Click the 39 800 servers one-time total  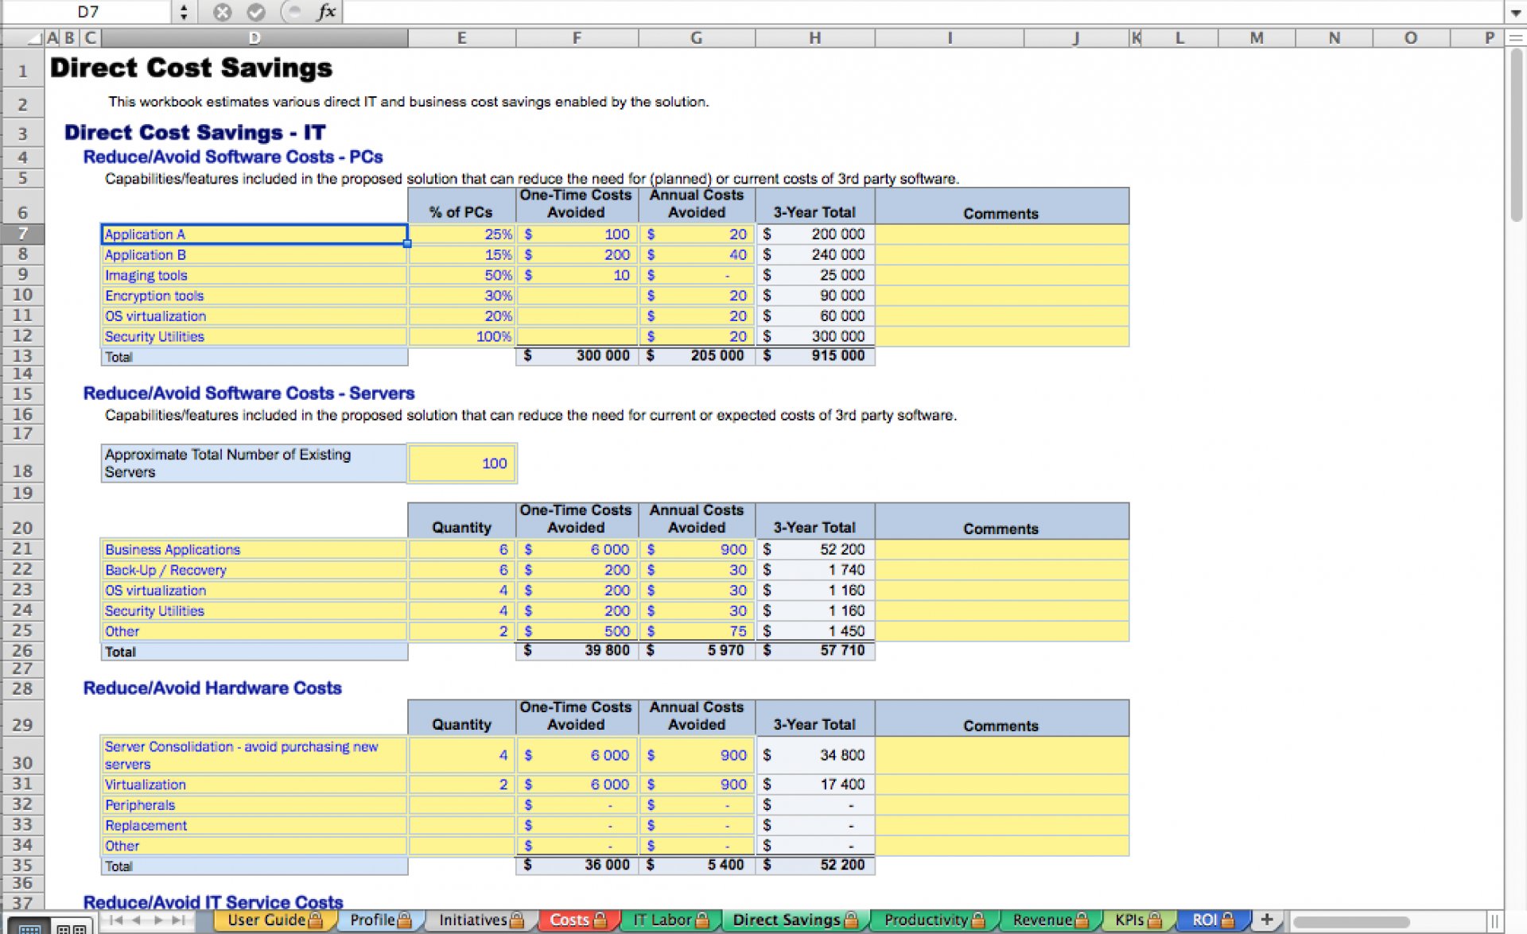577,651
